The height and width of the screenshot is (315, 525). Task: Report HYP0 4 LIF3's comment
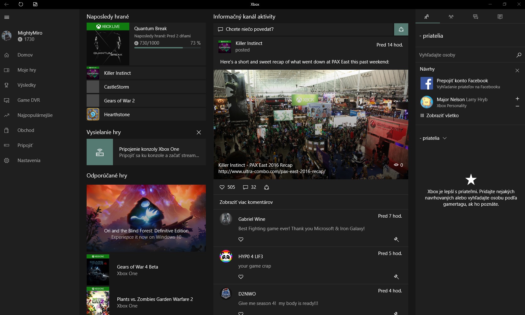pos(396,277)
